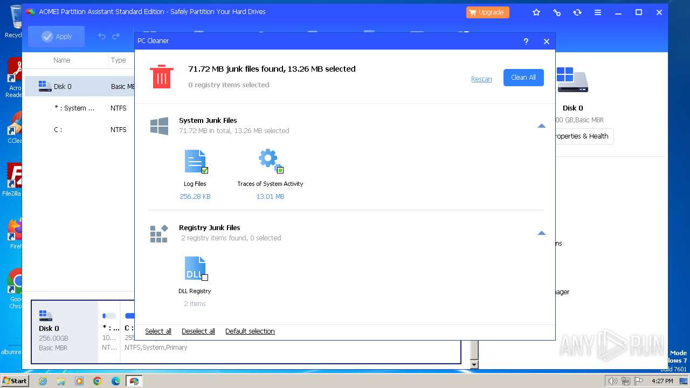690x388 pixels.
Task: Select the System partition row
Action: [x=80, y=108]
